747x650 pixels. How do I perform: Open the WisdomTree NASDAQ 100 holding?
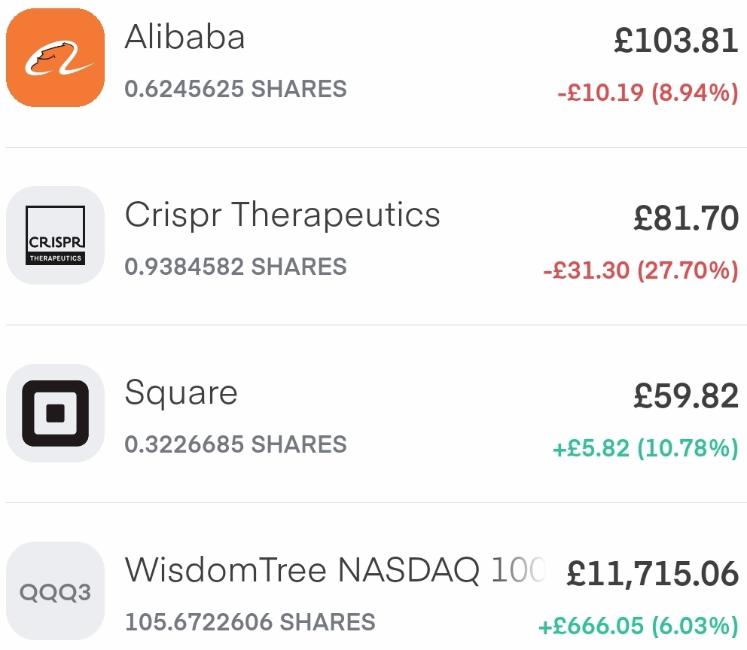(x=334, y=570)
